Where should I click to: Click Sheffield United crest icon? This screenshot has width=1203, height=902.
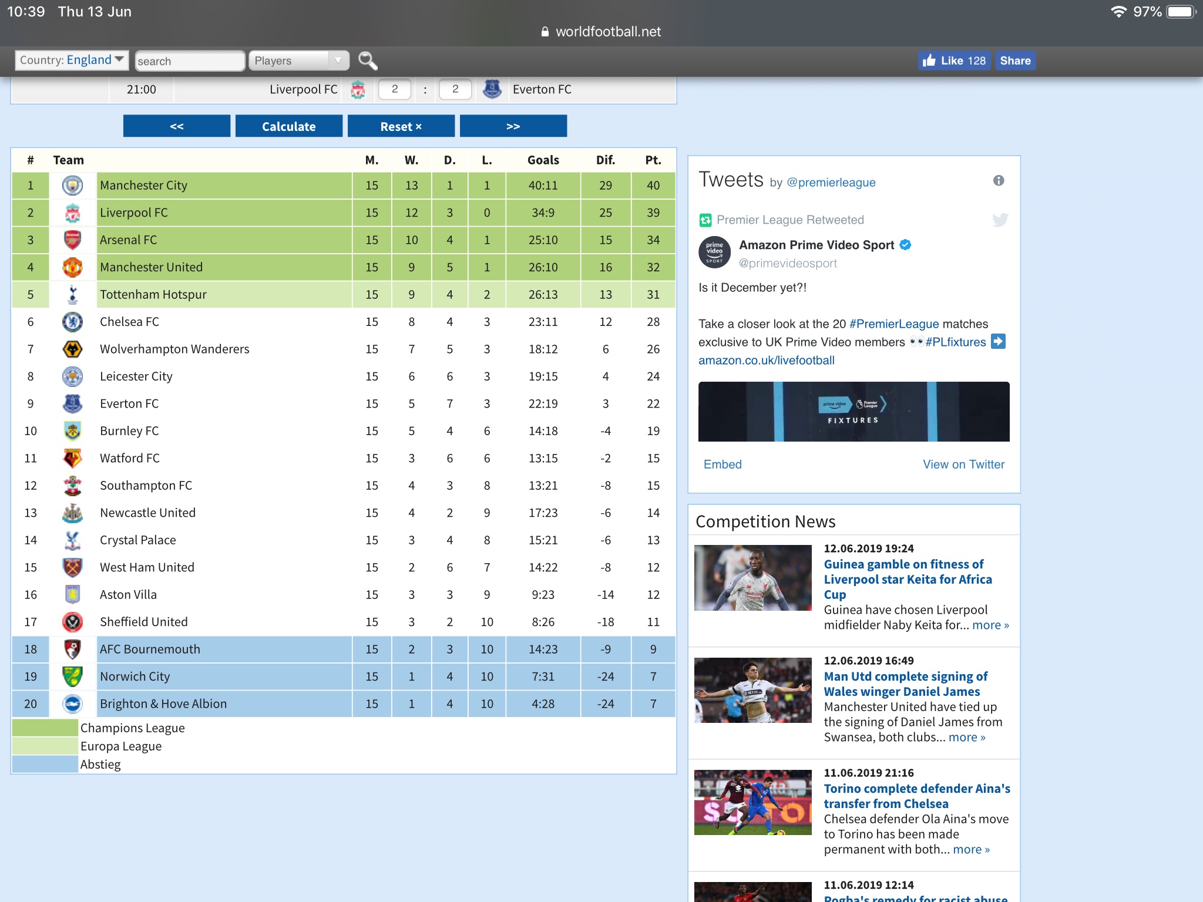point(72,622)
